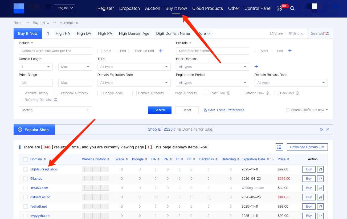Select the High Domain Age tab
This screenshot has width=347, height=219.
(x=134, y=33)
